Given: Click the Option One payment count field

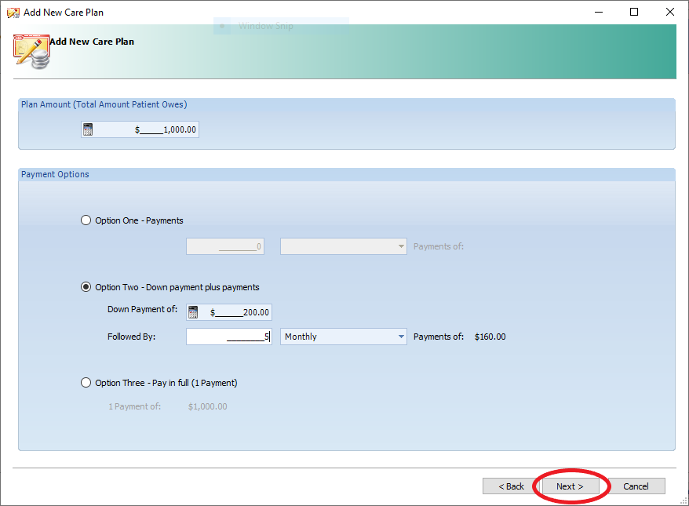Looking at the screenshot, I should point(225,246).
